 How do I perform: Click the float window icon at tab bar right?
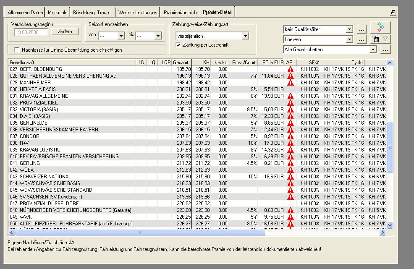click(393, 13)
